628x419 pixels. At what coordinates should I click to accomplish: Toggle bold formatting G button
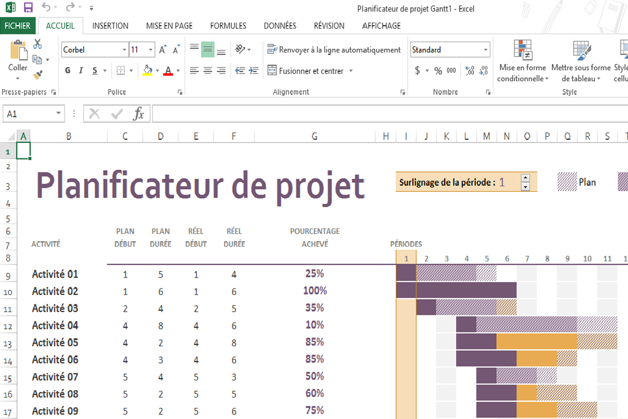point(68,71)
